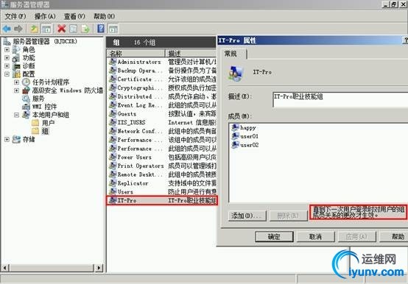Select the Remote Deskt... group row
This screenshot has width=408, height=284.
pos(162,174)
